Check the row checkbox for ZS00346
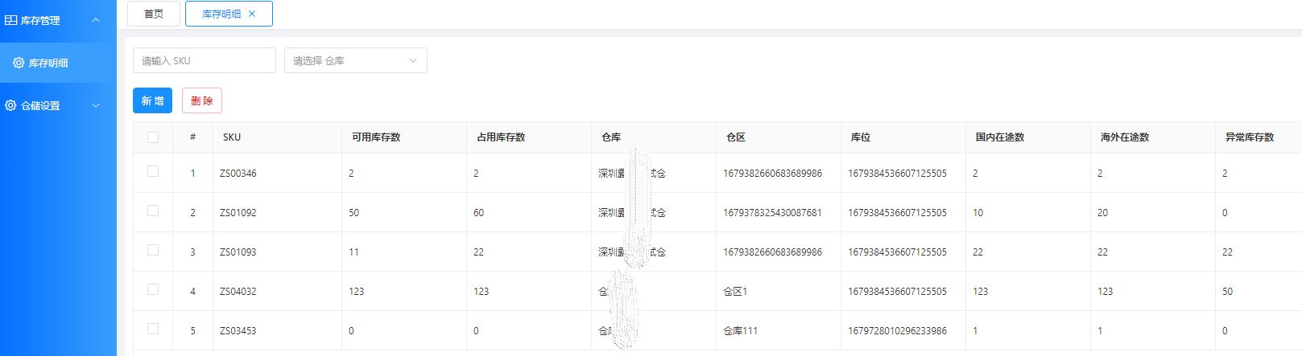 tap(153, 171)
